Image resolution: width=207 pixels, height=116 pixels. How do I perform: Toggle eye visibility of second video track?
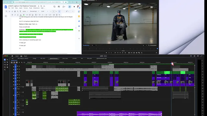[19, 69]
